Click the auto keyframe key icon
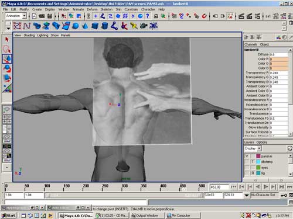The height and width of the screenshot is (219, 293). (284, 195)
